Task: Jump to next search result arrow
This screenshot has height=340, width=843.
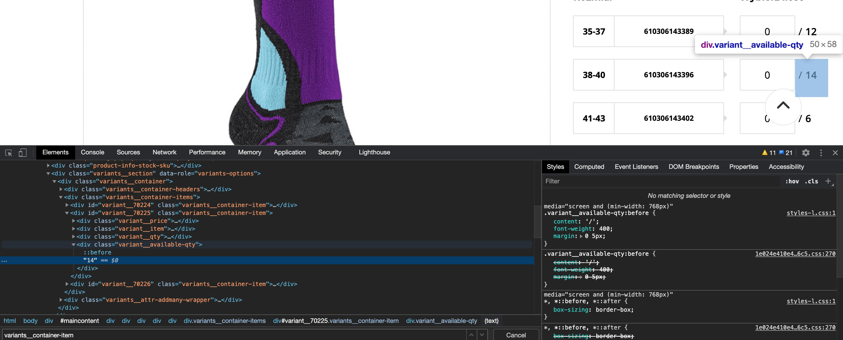Action: [482, 335]
